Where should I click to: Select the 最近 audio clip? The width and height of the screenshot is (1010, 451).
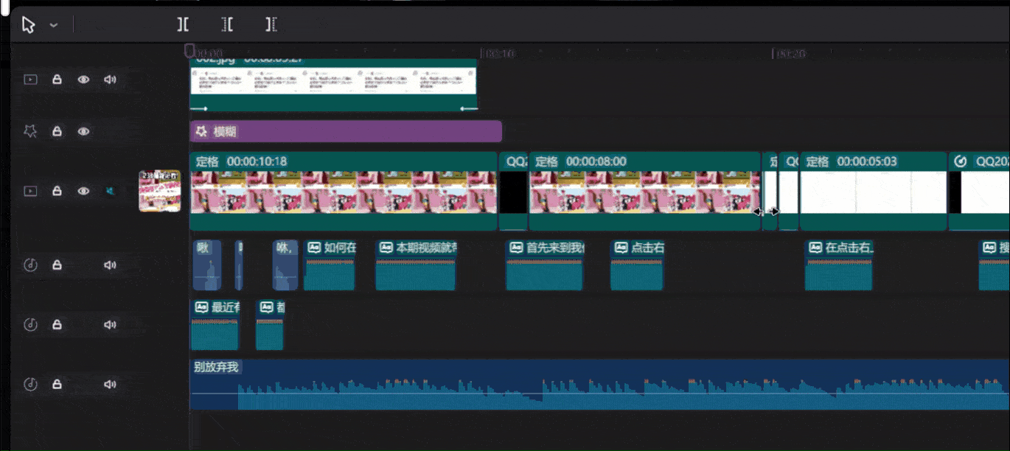coord(215,324)
